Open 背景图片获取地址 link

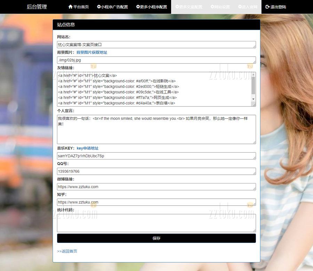coord(92,52)
